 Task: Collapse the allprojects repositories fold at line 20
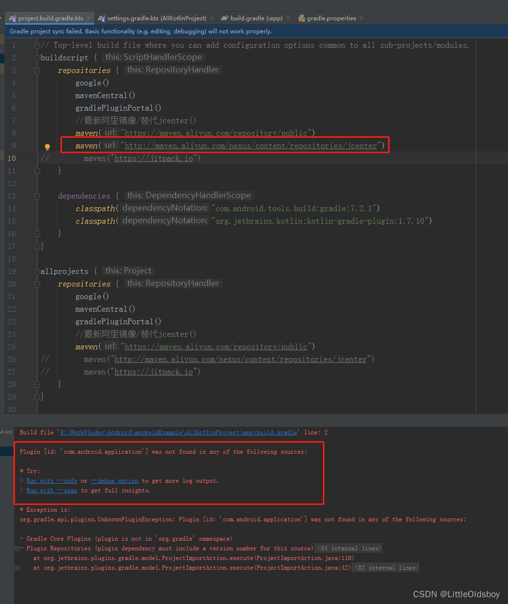point(37,284)
